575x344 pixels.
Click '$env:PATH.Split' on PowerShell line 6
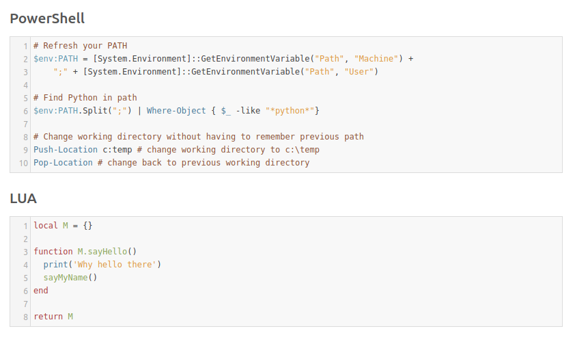pyautogui.click(x=70, y=111)
